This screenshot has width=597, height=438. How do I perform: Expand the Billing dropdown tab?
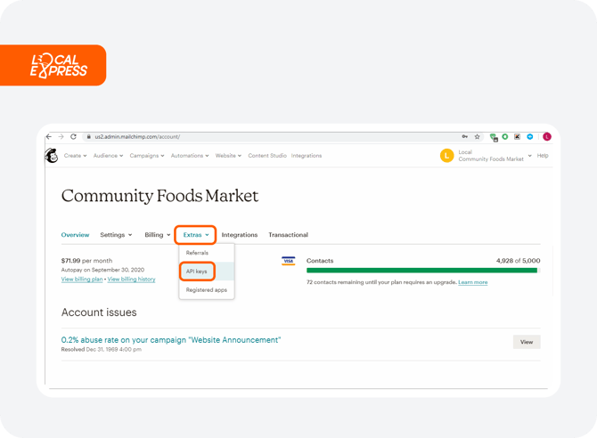[158, 235]
